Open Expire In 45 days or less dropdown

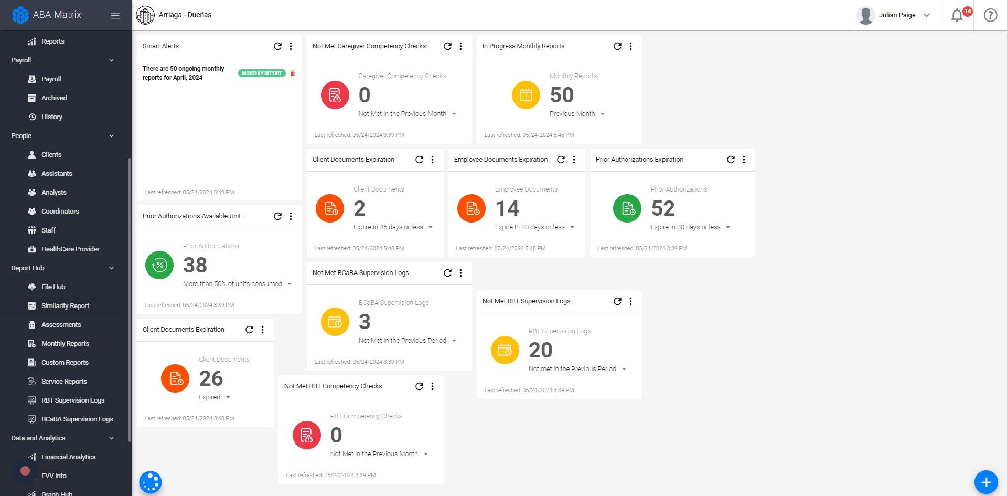[x=393, y=227]
